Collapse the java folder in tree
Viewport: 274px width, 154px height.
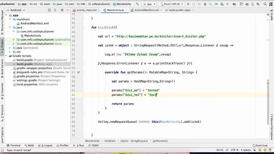pyautogui.click(x=10, y=27)
